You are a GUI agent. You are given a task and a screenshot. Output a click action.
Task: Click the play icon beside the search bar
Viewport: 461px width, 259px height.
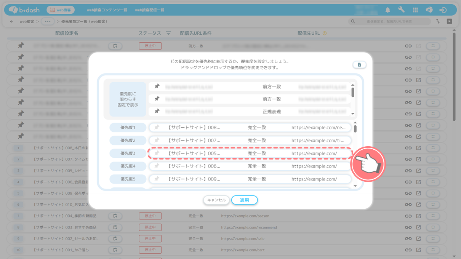450,21
